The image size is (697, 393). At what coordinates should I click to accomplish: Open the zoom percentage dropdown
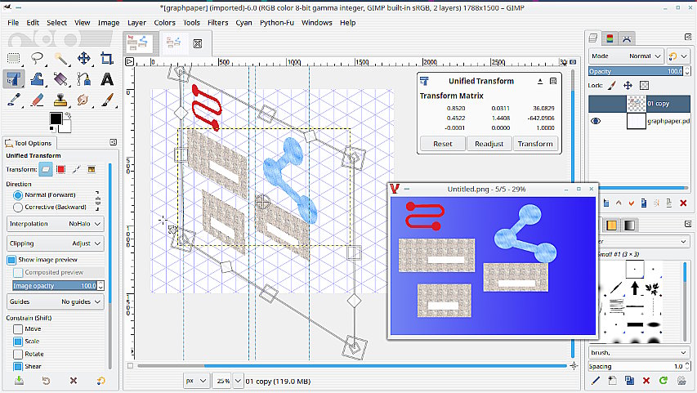coord(238,381)
